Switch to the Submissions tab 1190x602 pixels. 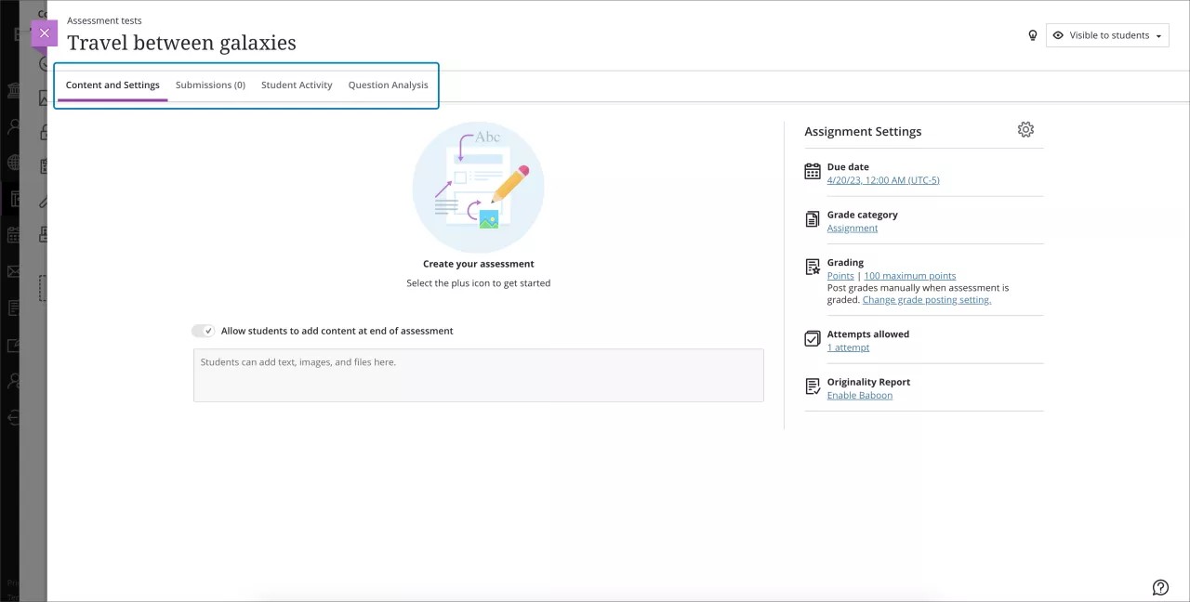pyautogui.click(x=210, y=85)
